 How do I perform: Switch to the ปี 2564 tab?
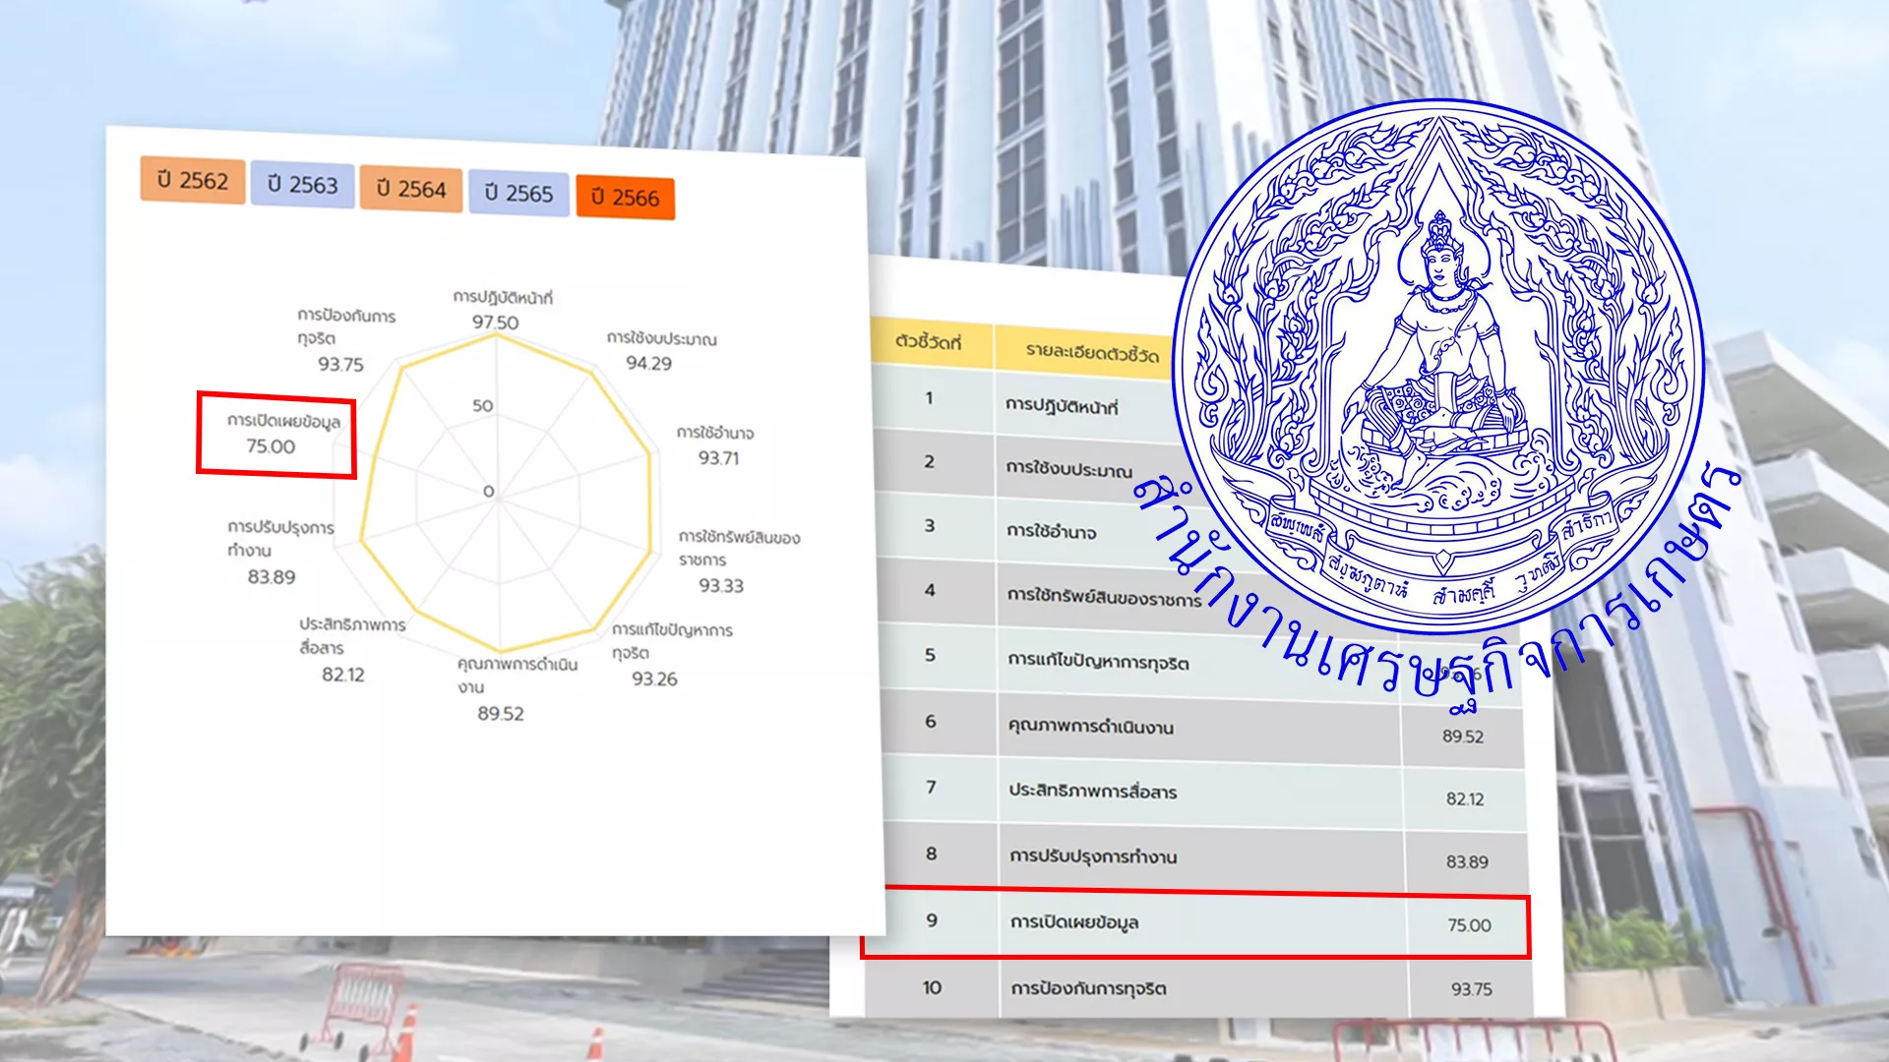point(411,189)
